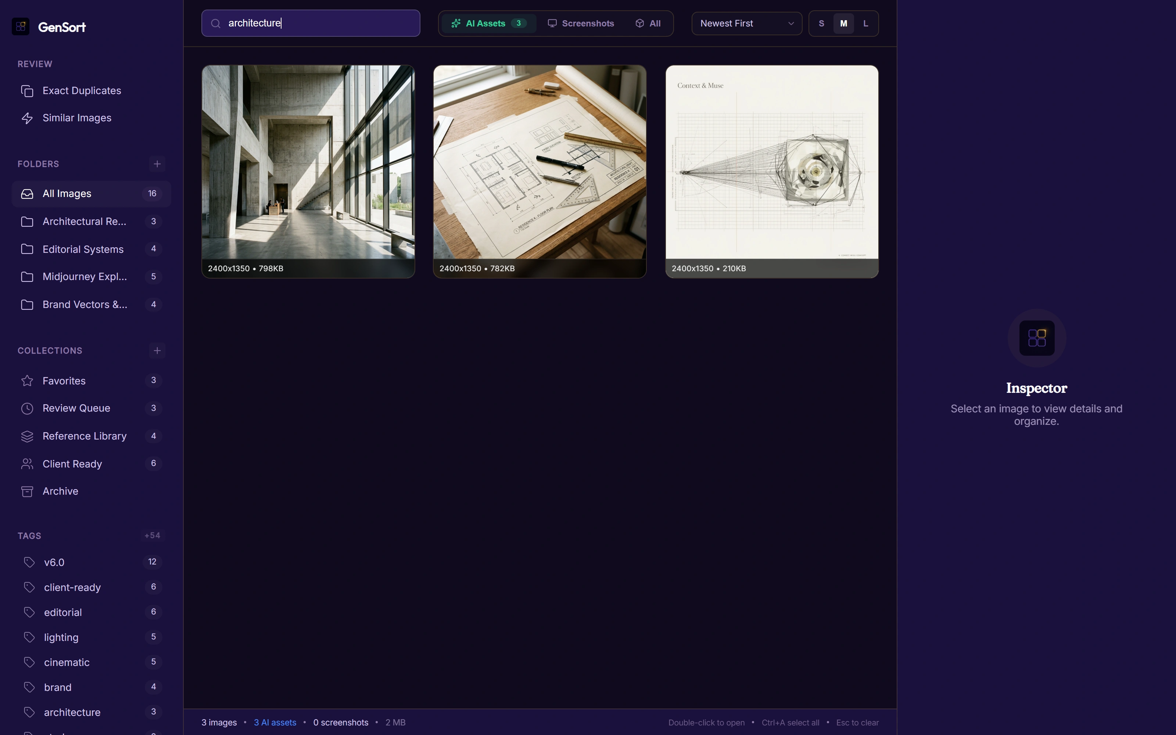The image size is (1176, 735).
Task: Open Editorial Systems folder
Action: coord(92,249)
